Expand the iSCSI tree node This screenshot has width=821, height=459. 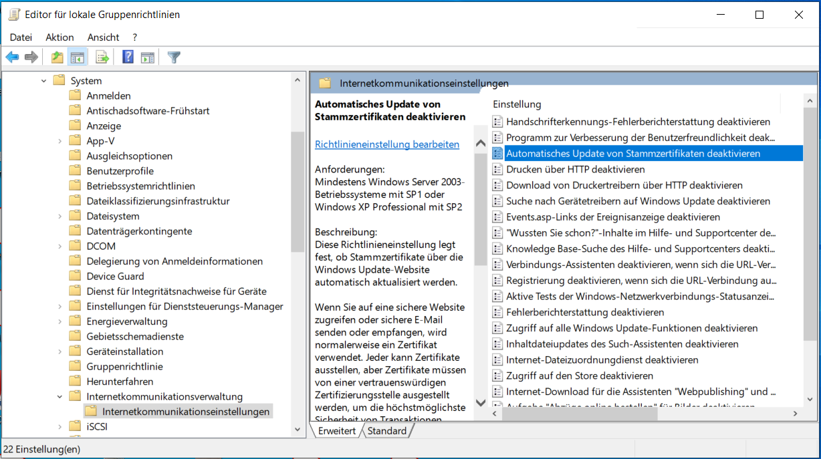click(x=60, y=427)
